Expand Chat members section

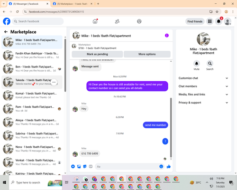(203, 86)
